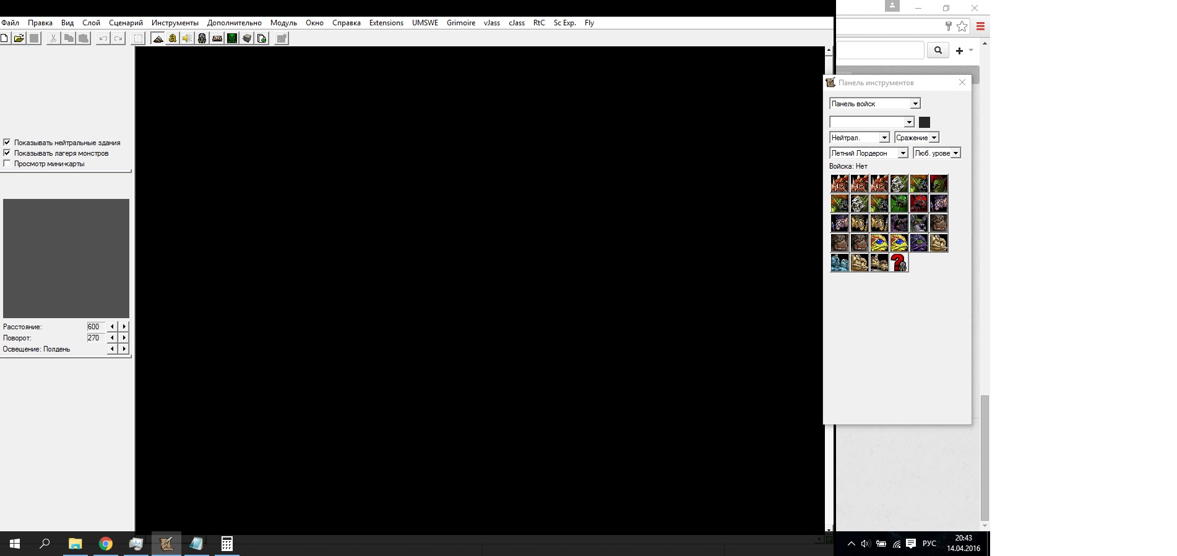The width and height of the screenshot is (1177, 556).
Task: Select the green spider unit icon
Action: click(x=899, y=203)
